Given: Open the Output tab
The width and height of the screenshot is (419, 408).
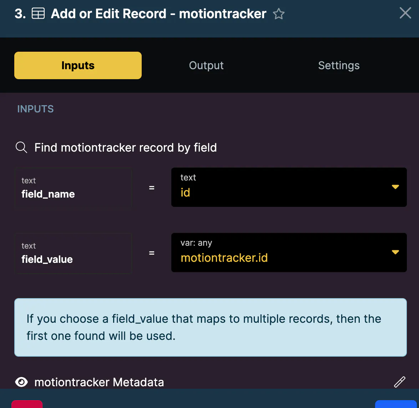Looking at the screenshot, I should coord(206,65).
